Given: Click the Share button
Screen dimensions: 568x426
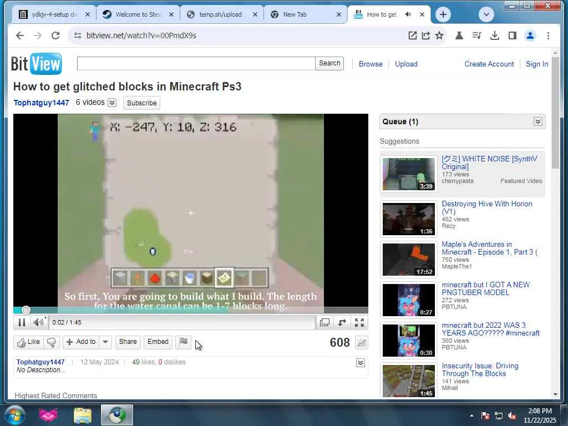Looking at the screenshot, I should (128, 342).
